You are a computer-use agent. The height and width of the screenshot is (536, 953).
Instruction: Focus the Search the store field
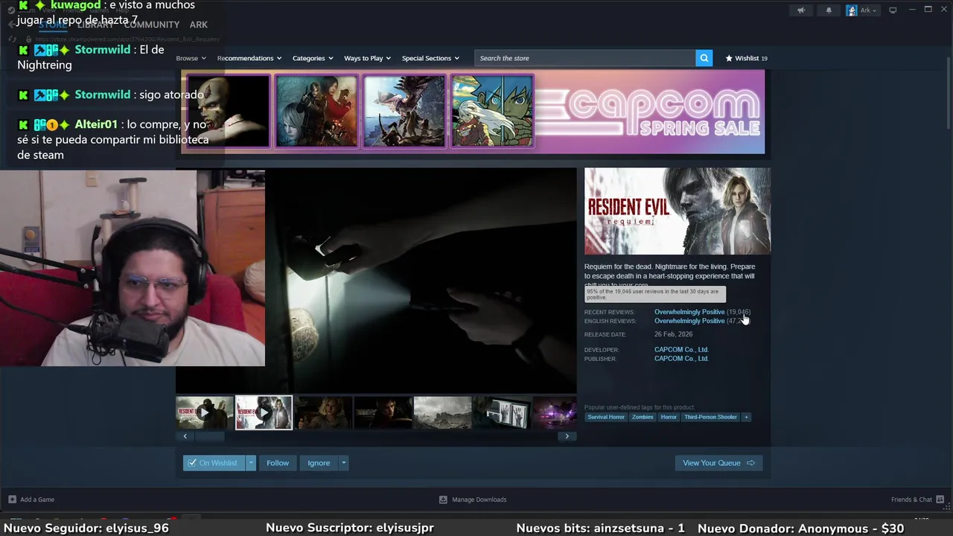(x=585, y=58)
